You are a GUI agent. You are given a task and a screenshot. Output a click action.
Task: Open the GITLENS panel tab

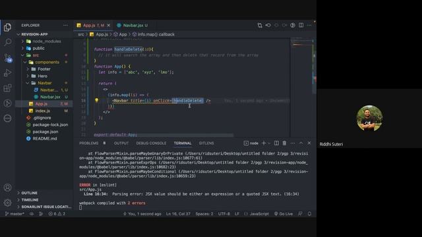click(x=206, y=144)
